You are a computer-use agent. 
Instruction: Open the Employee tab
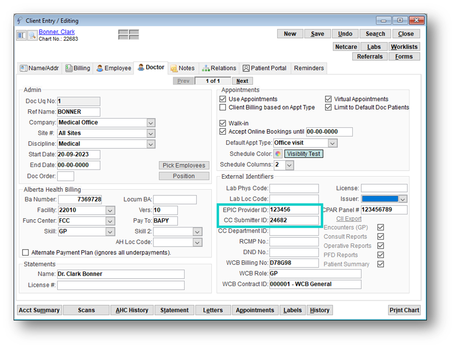pos(113,68)
